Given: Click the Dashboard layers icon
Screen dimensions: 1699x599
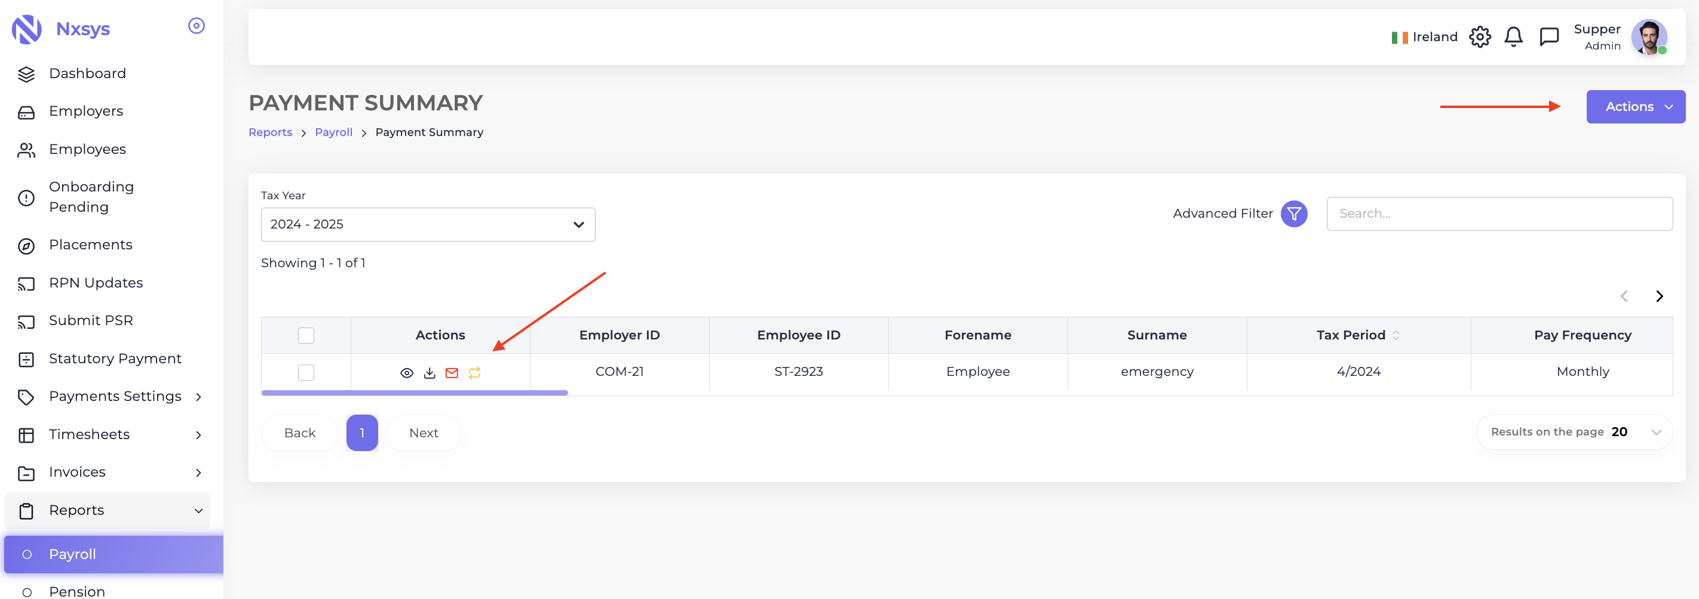Looking at the screenshot, I should click(26, 74).
